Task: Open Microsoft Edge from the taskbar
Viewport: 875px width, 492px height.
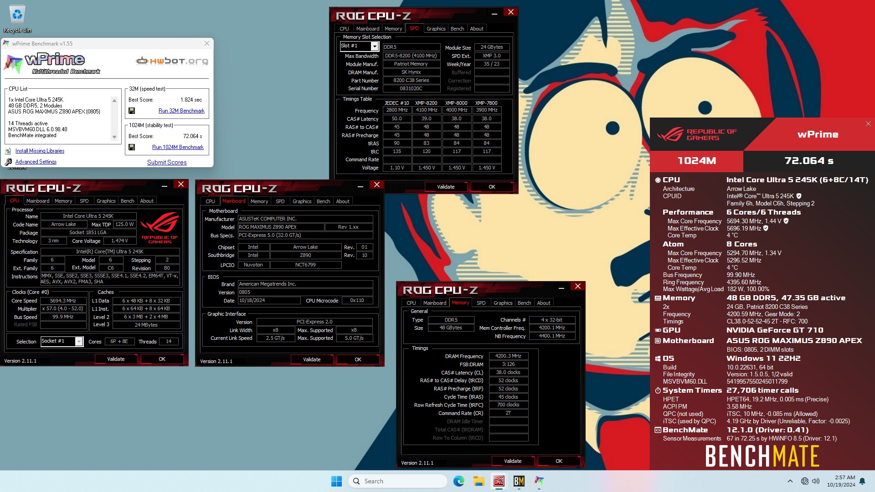Action: click(458, 481)
